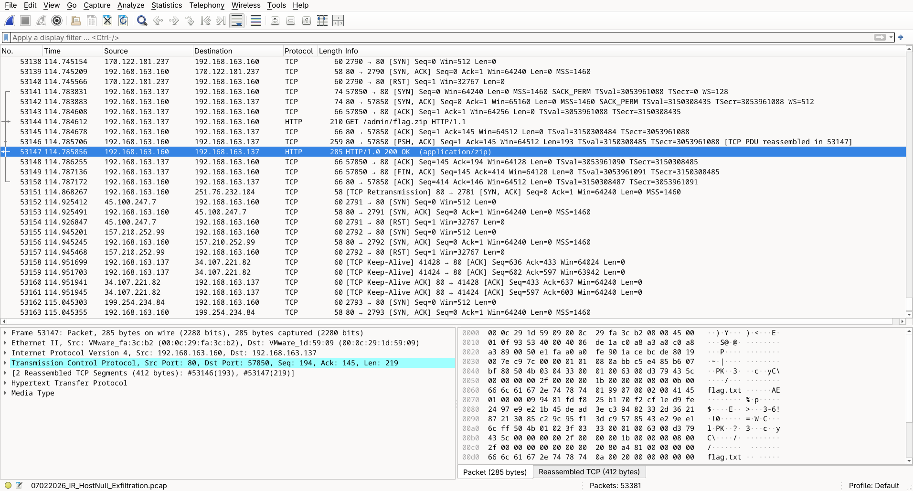Click the add filter expression plus button
This screenshot has width=913, height=491.
click(x=901, y=37)
